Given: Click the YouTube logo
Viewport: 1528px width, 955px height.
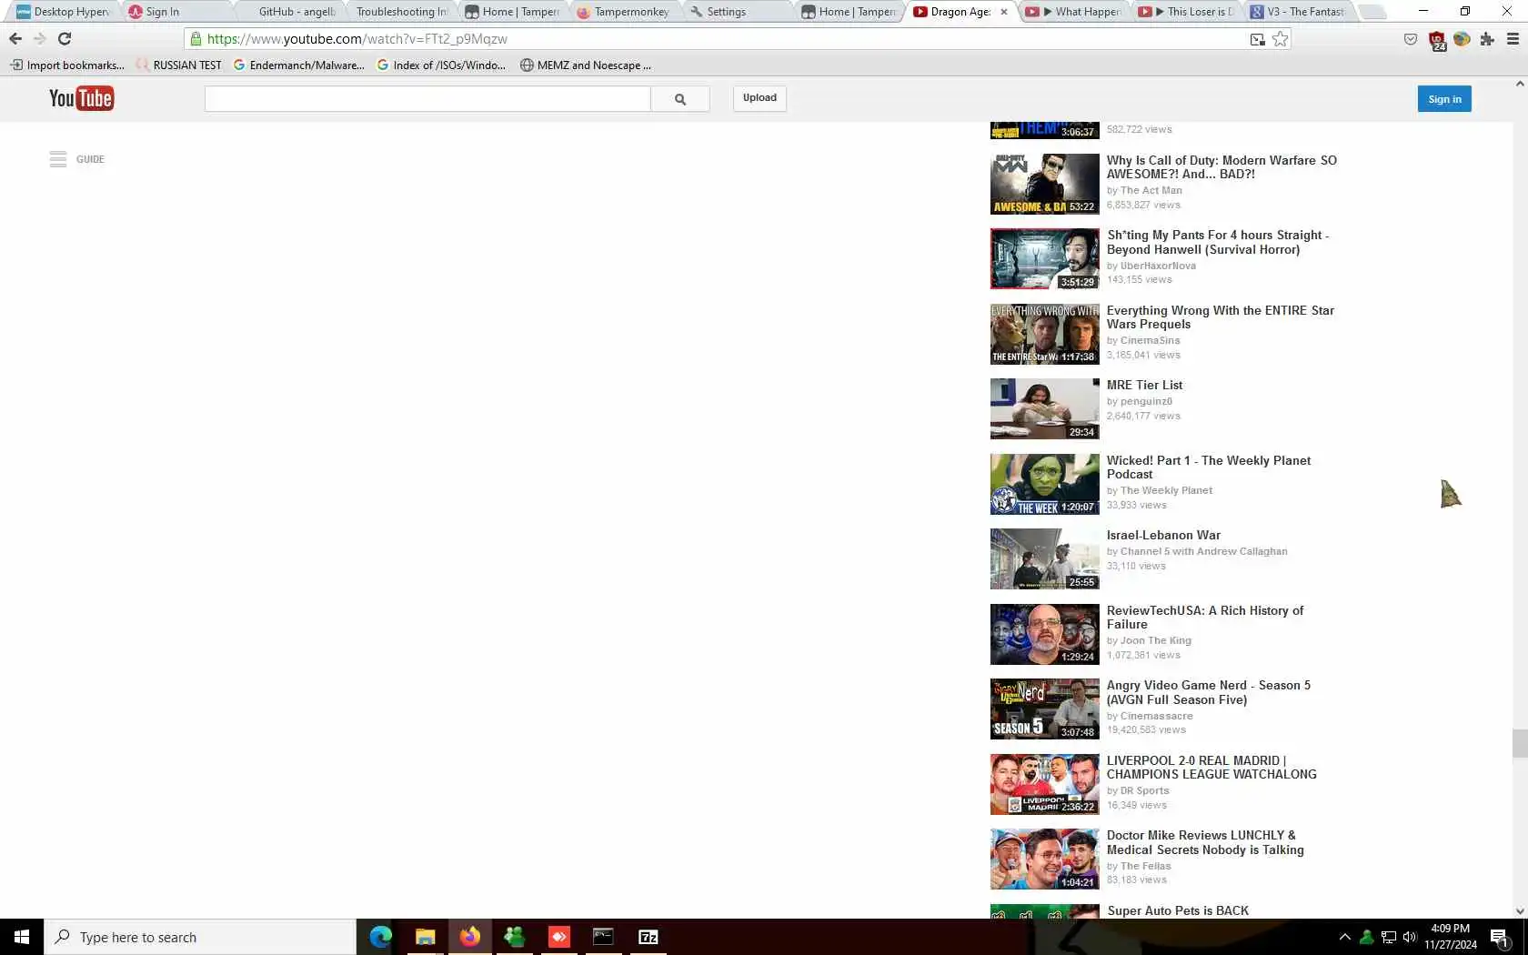Looking at the screenshot, I should [81, 98].
